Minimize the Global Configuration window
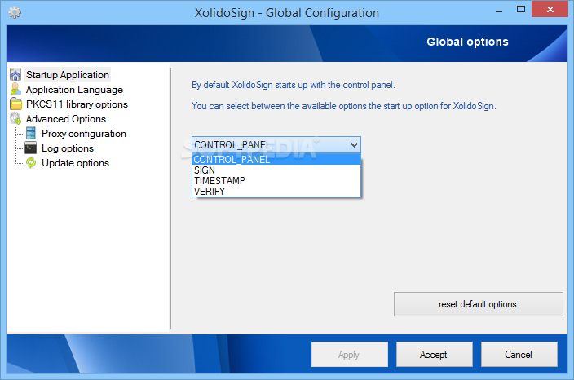Screen dimensions: 574x380 pos(499,11)
